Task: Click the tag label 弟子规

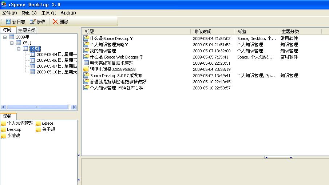Action: tap(48, 129)
